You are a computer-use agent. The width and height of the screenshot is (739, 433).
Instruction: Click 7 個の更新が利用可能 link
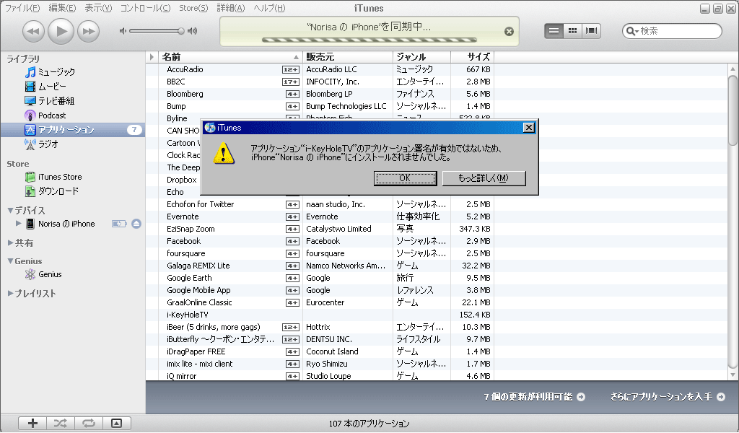pyautogui.click(x=534, y=397)
